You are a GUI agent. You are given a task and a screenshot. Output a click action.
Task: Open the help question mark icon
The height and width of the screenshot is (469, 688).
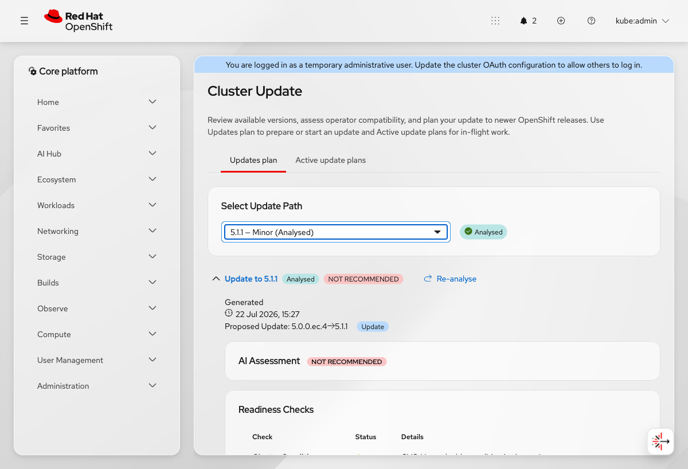pos(591,21)
